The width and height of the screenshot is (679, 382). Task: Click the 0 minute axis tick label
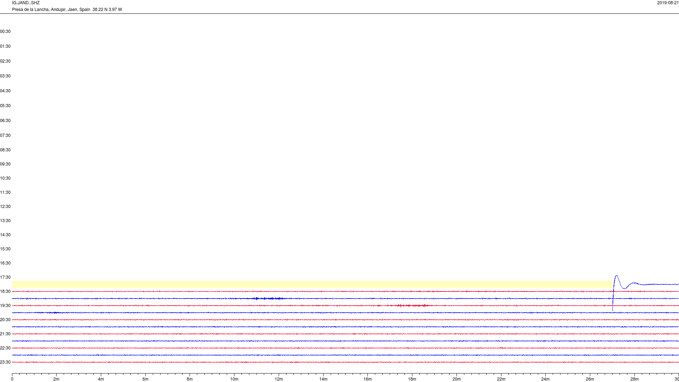[x=12, y=379]
